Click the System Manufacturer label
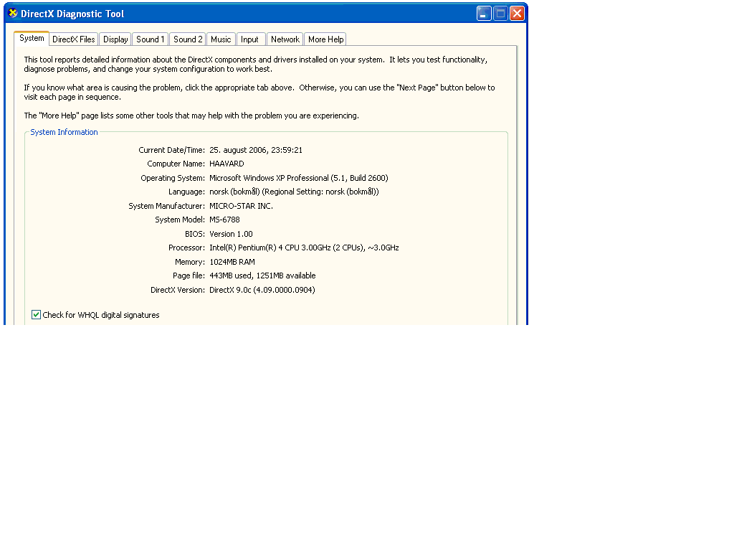The height and width of the screenshot is (551, 734). [x=166, y=206]
